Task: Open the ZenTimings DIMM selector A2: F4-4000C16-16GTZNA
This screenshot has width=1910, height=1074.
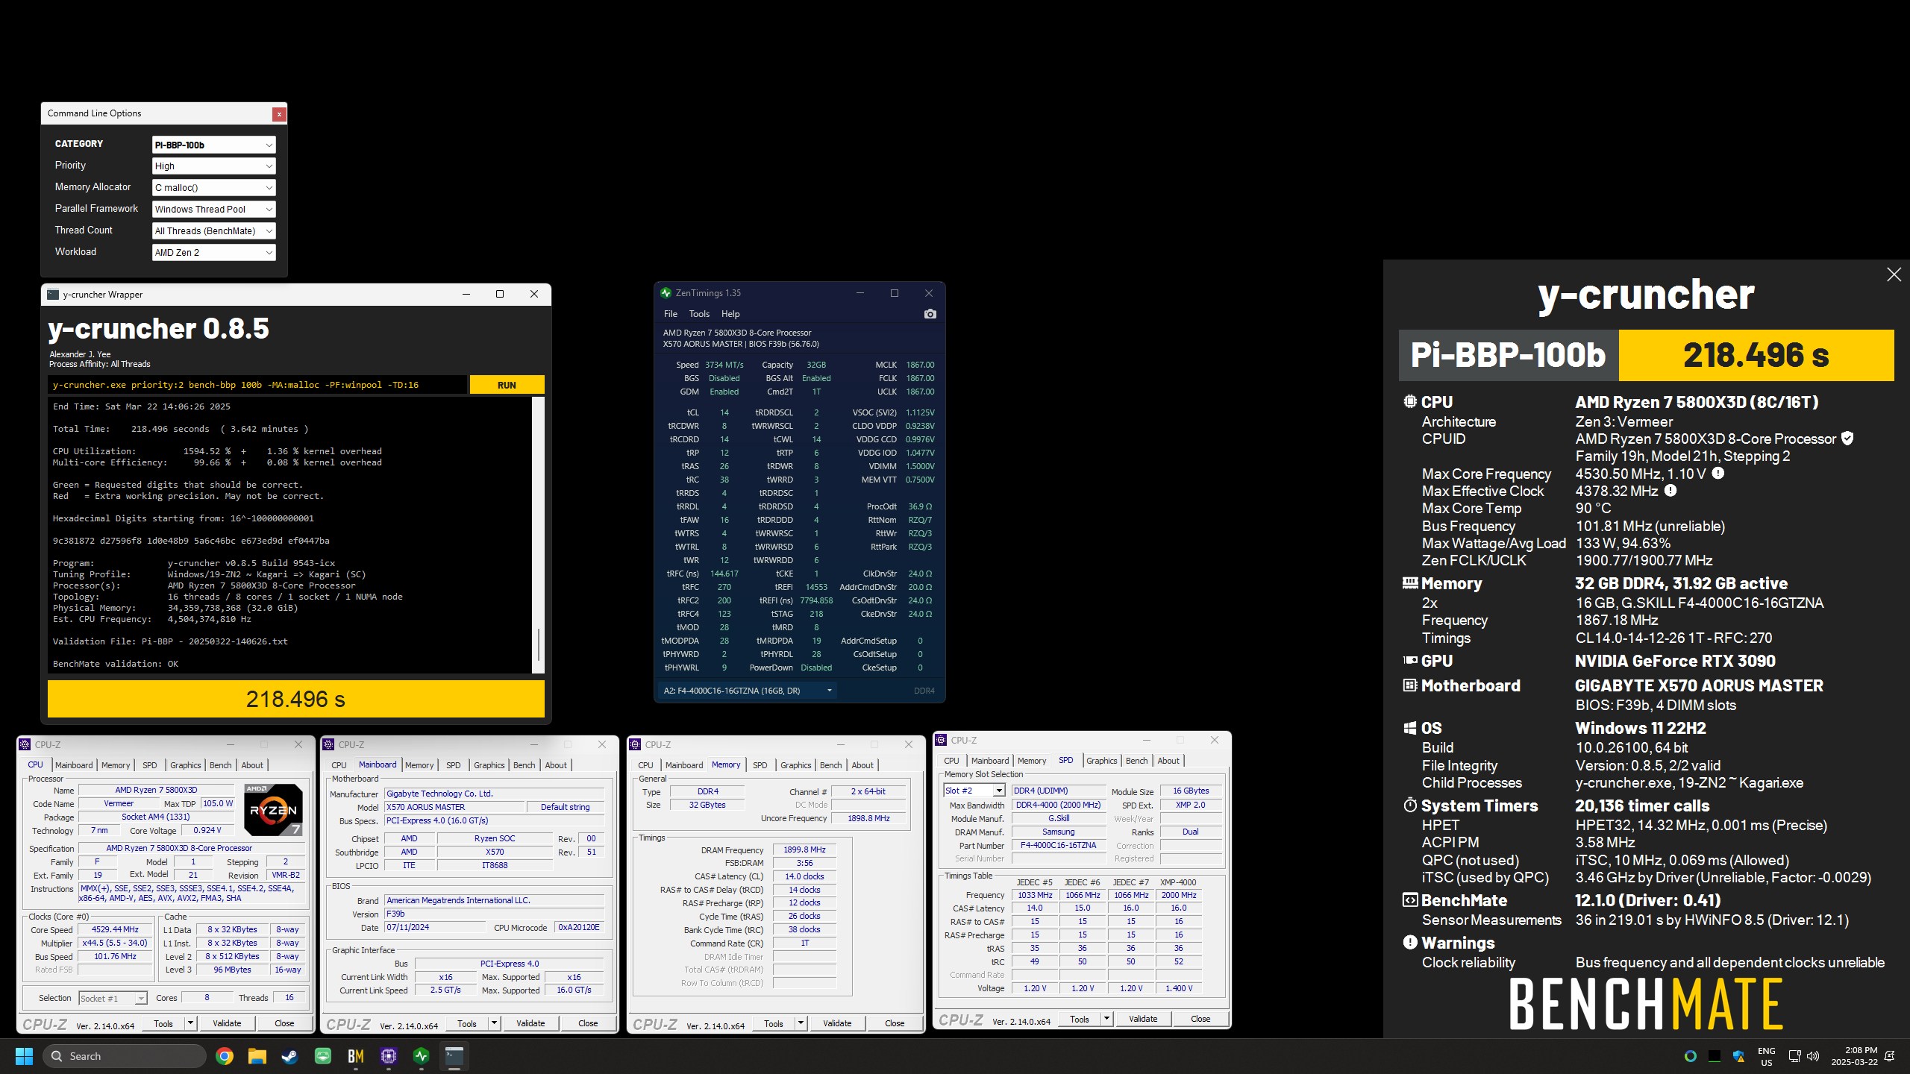Action: (x=747, y=691)
